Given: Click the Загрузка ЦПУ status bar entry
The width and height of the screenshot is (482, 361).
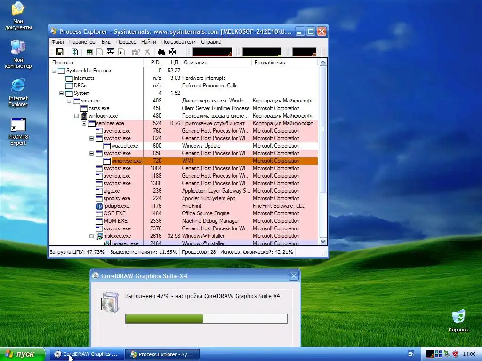Looking at the screenshot, I should point(77,252).
